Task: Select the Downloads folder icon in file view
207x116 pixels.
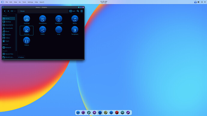Action: click(x=58, y=19)
